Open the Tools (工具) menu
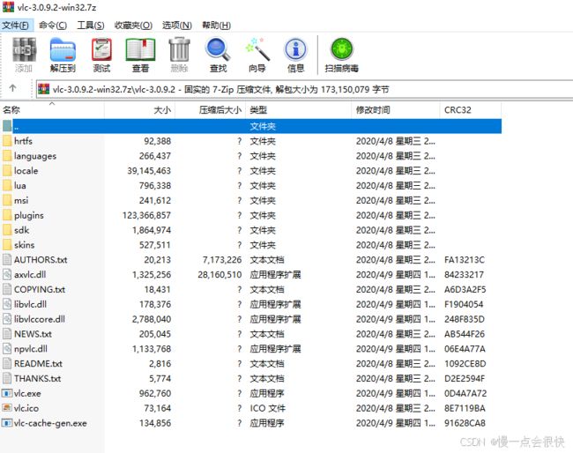This screenshot has width=573, height=453. (x=91, y=26)
